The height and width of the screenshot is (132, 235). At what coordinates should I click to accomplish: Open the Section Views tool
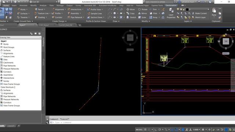95,17
